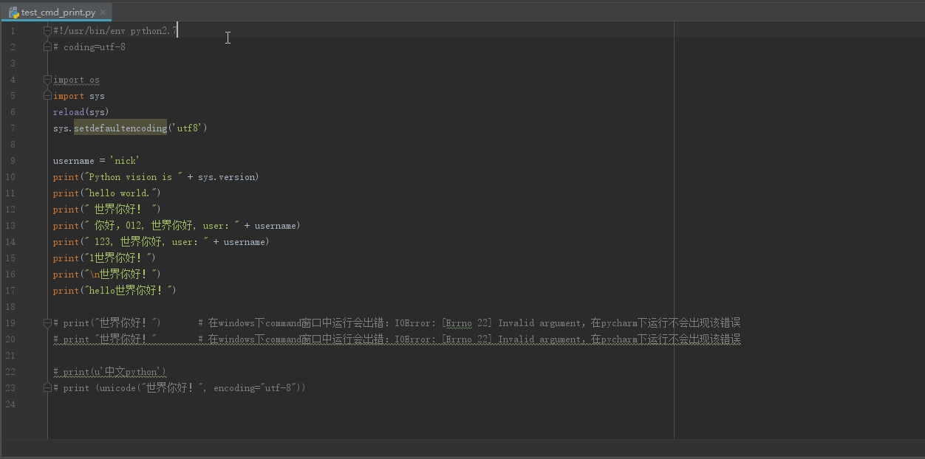
Task: Click the right margin guide line in the editor
Action: click(674, 221)
